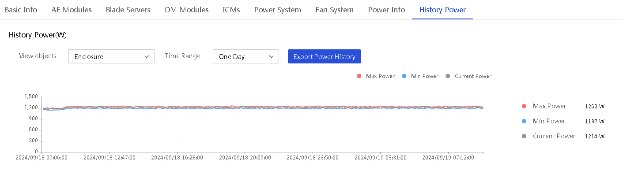Toggle Min Power series in chart legend

[420, 76]
